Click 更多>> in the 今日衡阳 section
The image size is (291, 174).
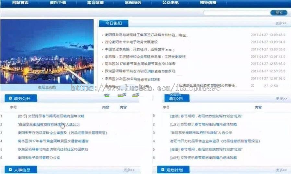click(x=281, y=23)
